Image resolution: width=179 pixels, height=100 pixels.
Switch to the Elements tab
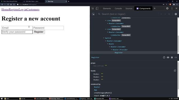point(107,9)
